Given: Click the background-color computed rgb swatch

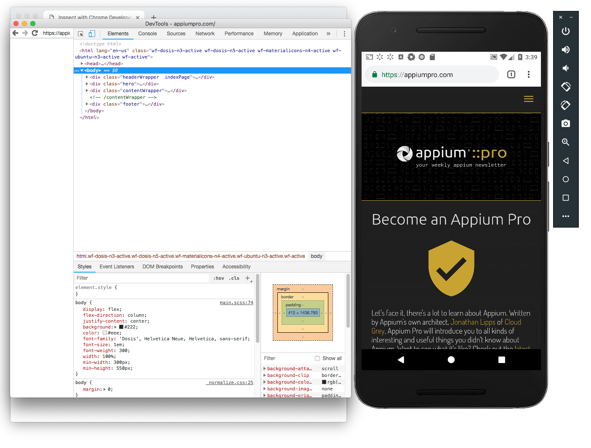Looking at the screenshot, I should [324, 382].
